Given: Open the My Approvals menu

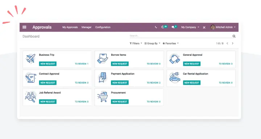Looking at the screenshot, I should (70, 27).
